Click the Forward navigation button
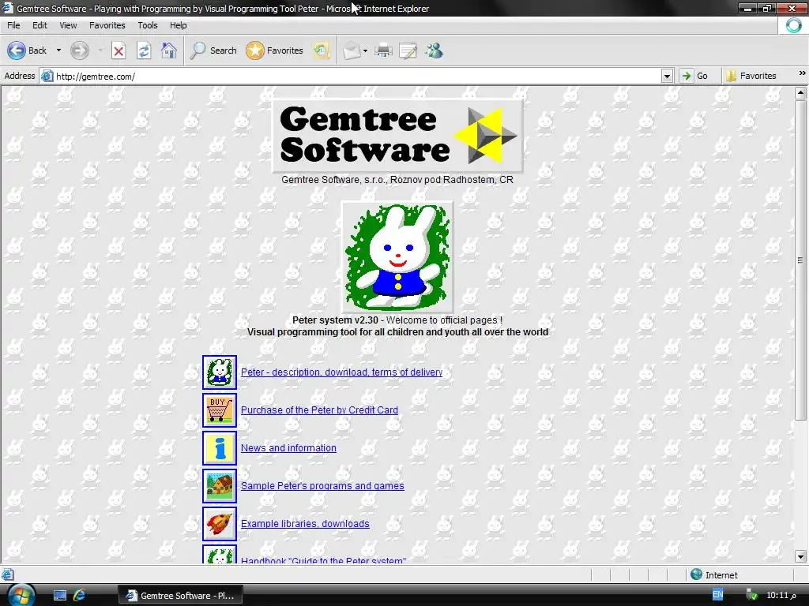 click(x=80, y=50)
